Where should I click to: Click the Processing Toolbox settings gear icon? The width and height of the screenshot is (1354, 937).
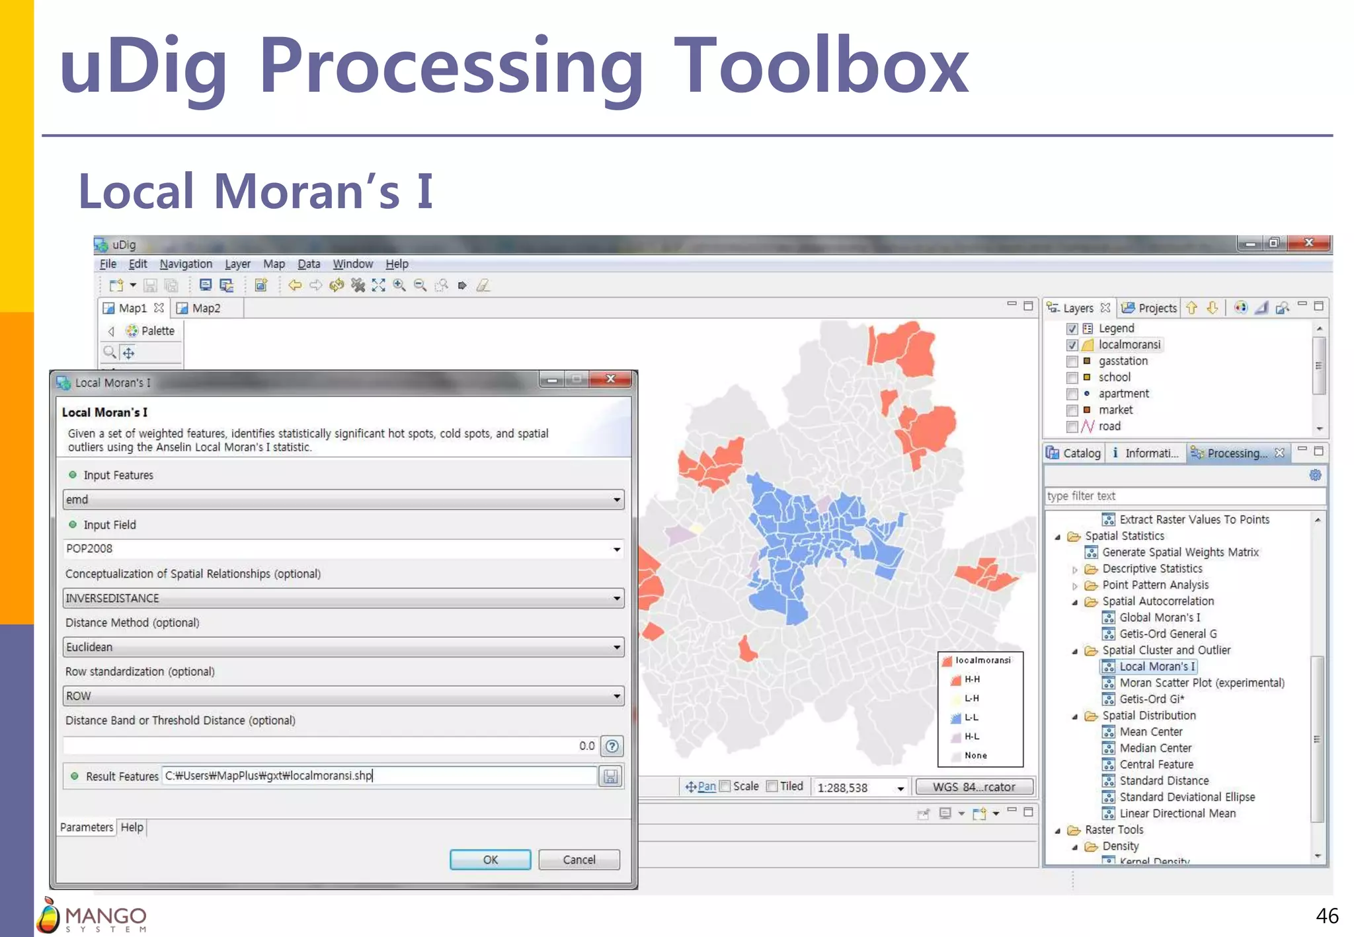(1316, 475)
